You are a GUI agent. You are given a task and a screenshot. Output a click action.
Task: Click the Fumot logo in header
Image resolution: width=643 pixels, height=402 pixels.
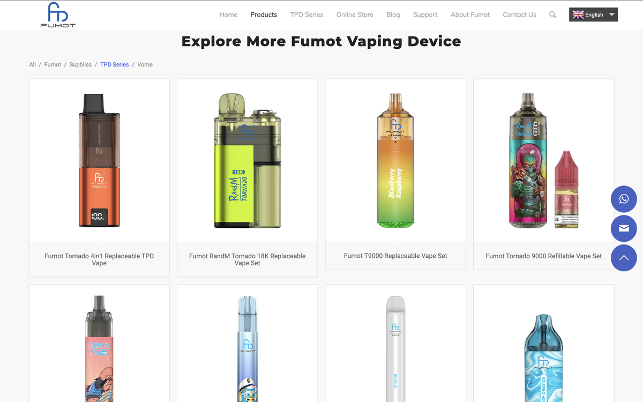[58, 14]
